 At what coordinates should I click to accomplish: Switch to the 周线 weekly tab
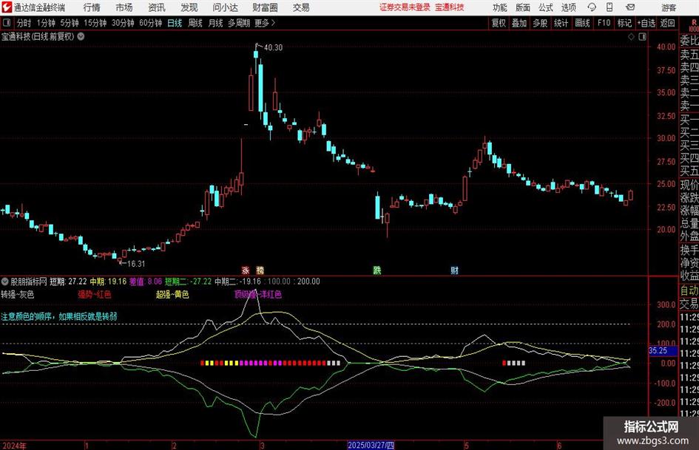[x=195, y=23]
